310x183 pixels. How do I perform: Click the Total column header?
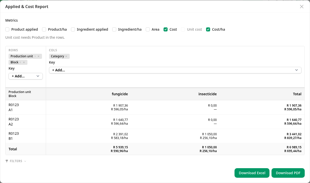click(297, 94)
